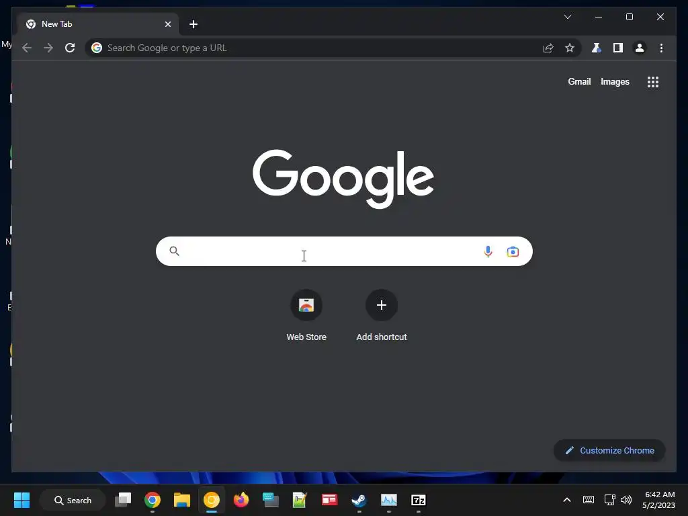This screenshot has height=516, width=688.
Task: Open the side panel icon
Action: [x=618, y=48]
